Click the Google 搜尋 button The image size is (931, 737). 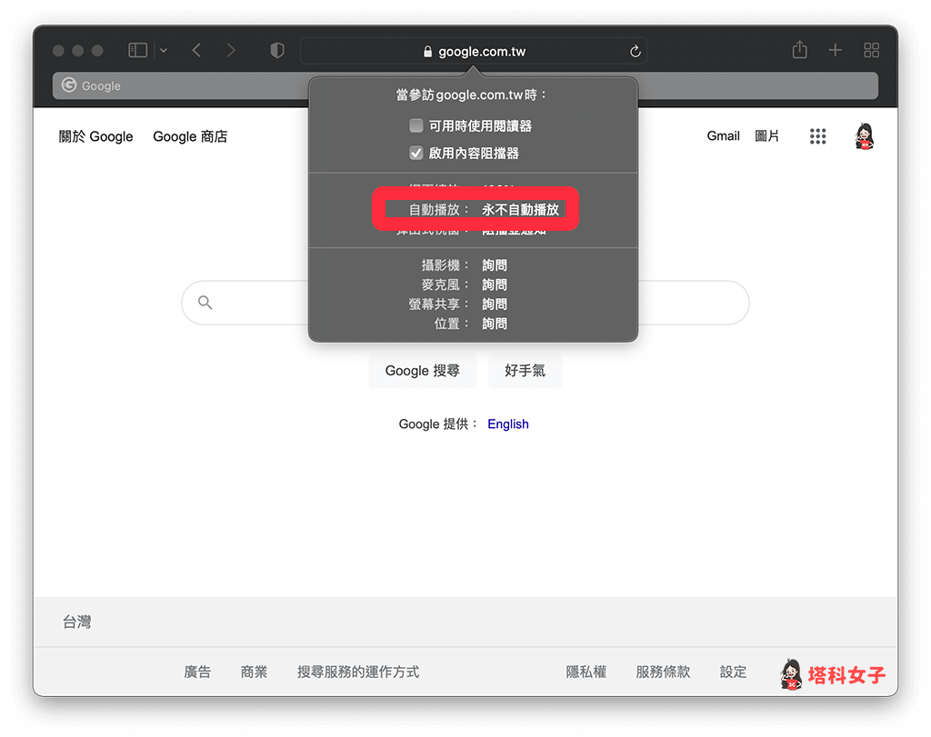(x=422, y=371)
